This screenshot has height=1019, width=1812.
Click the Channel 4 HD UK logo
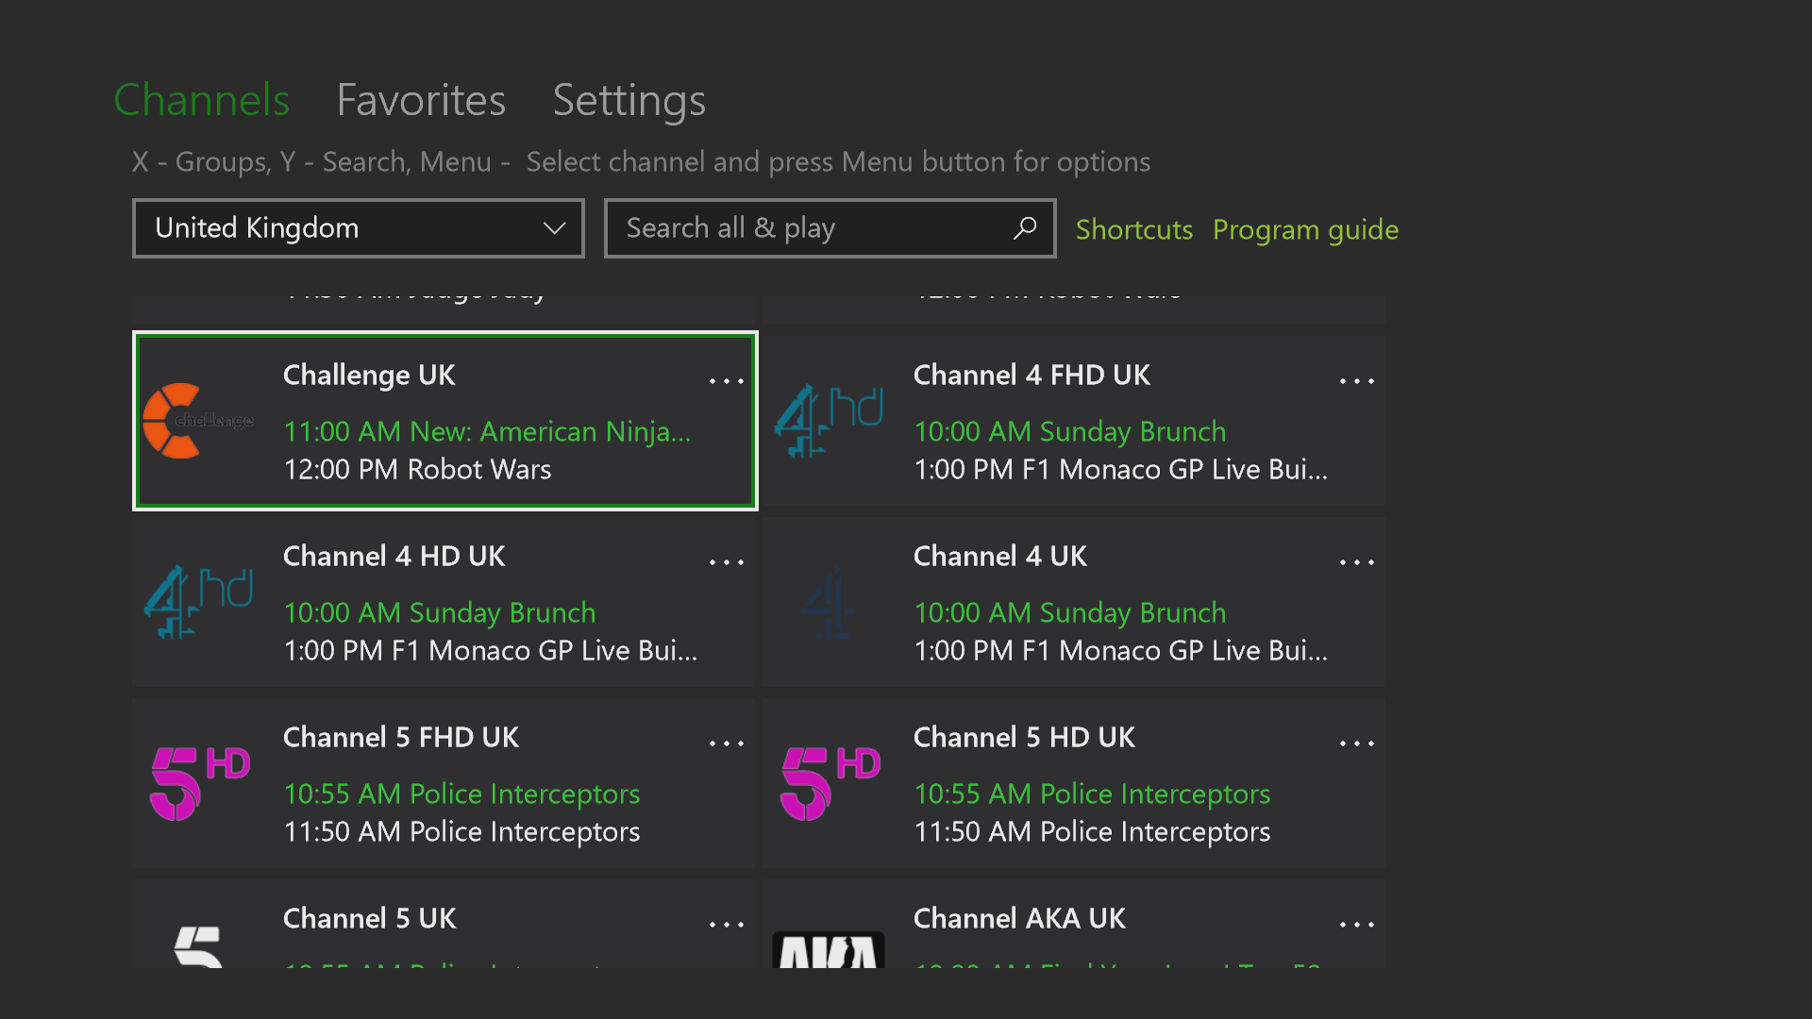pyautogui.click(x=198, y=602)
